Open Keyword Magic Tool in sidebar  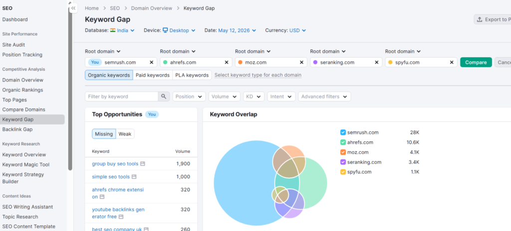pos(26,164)
